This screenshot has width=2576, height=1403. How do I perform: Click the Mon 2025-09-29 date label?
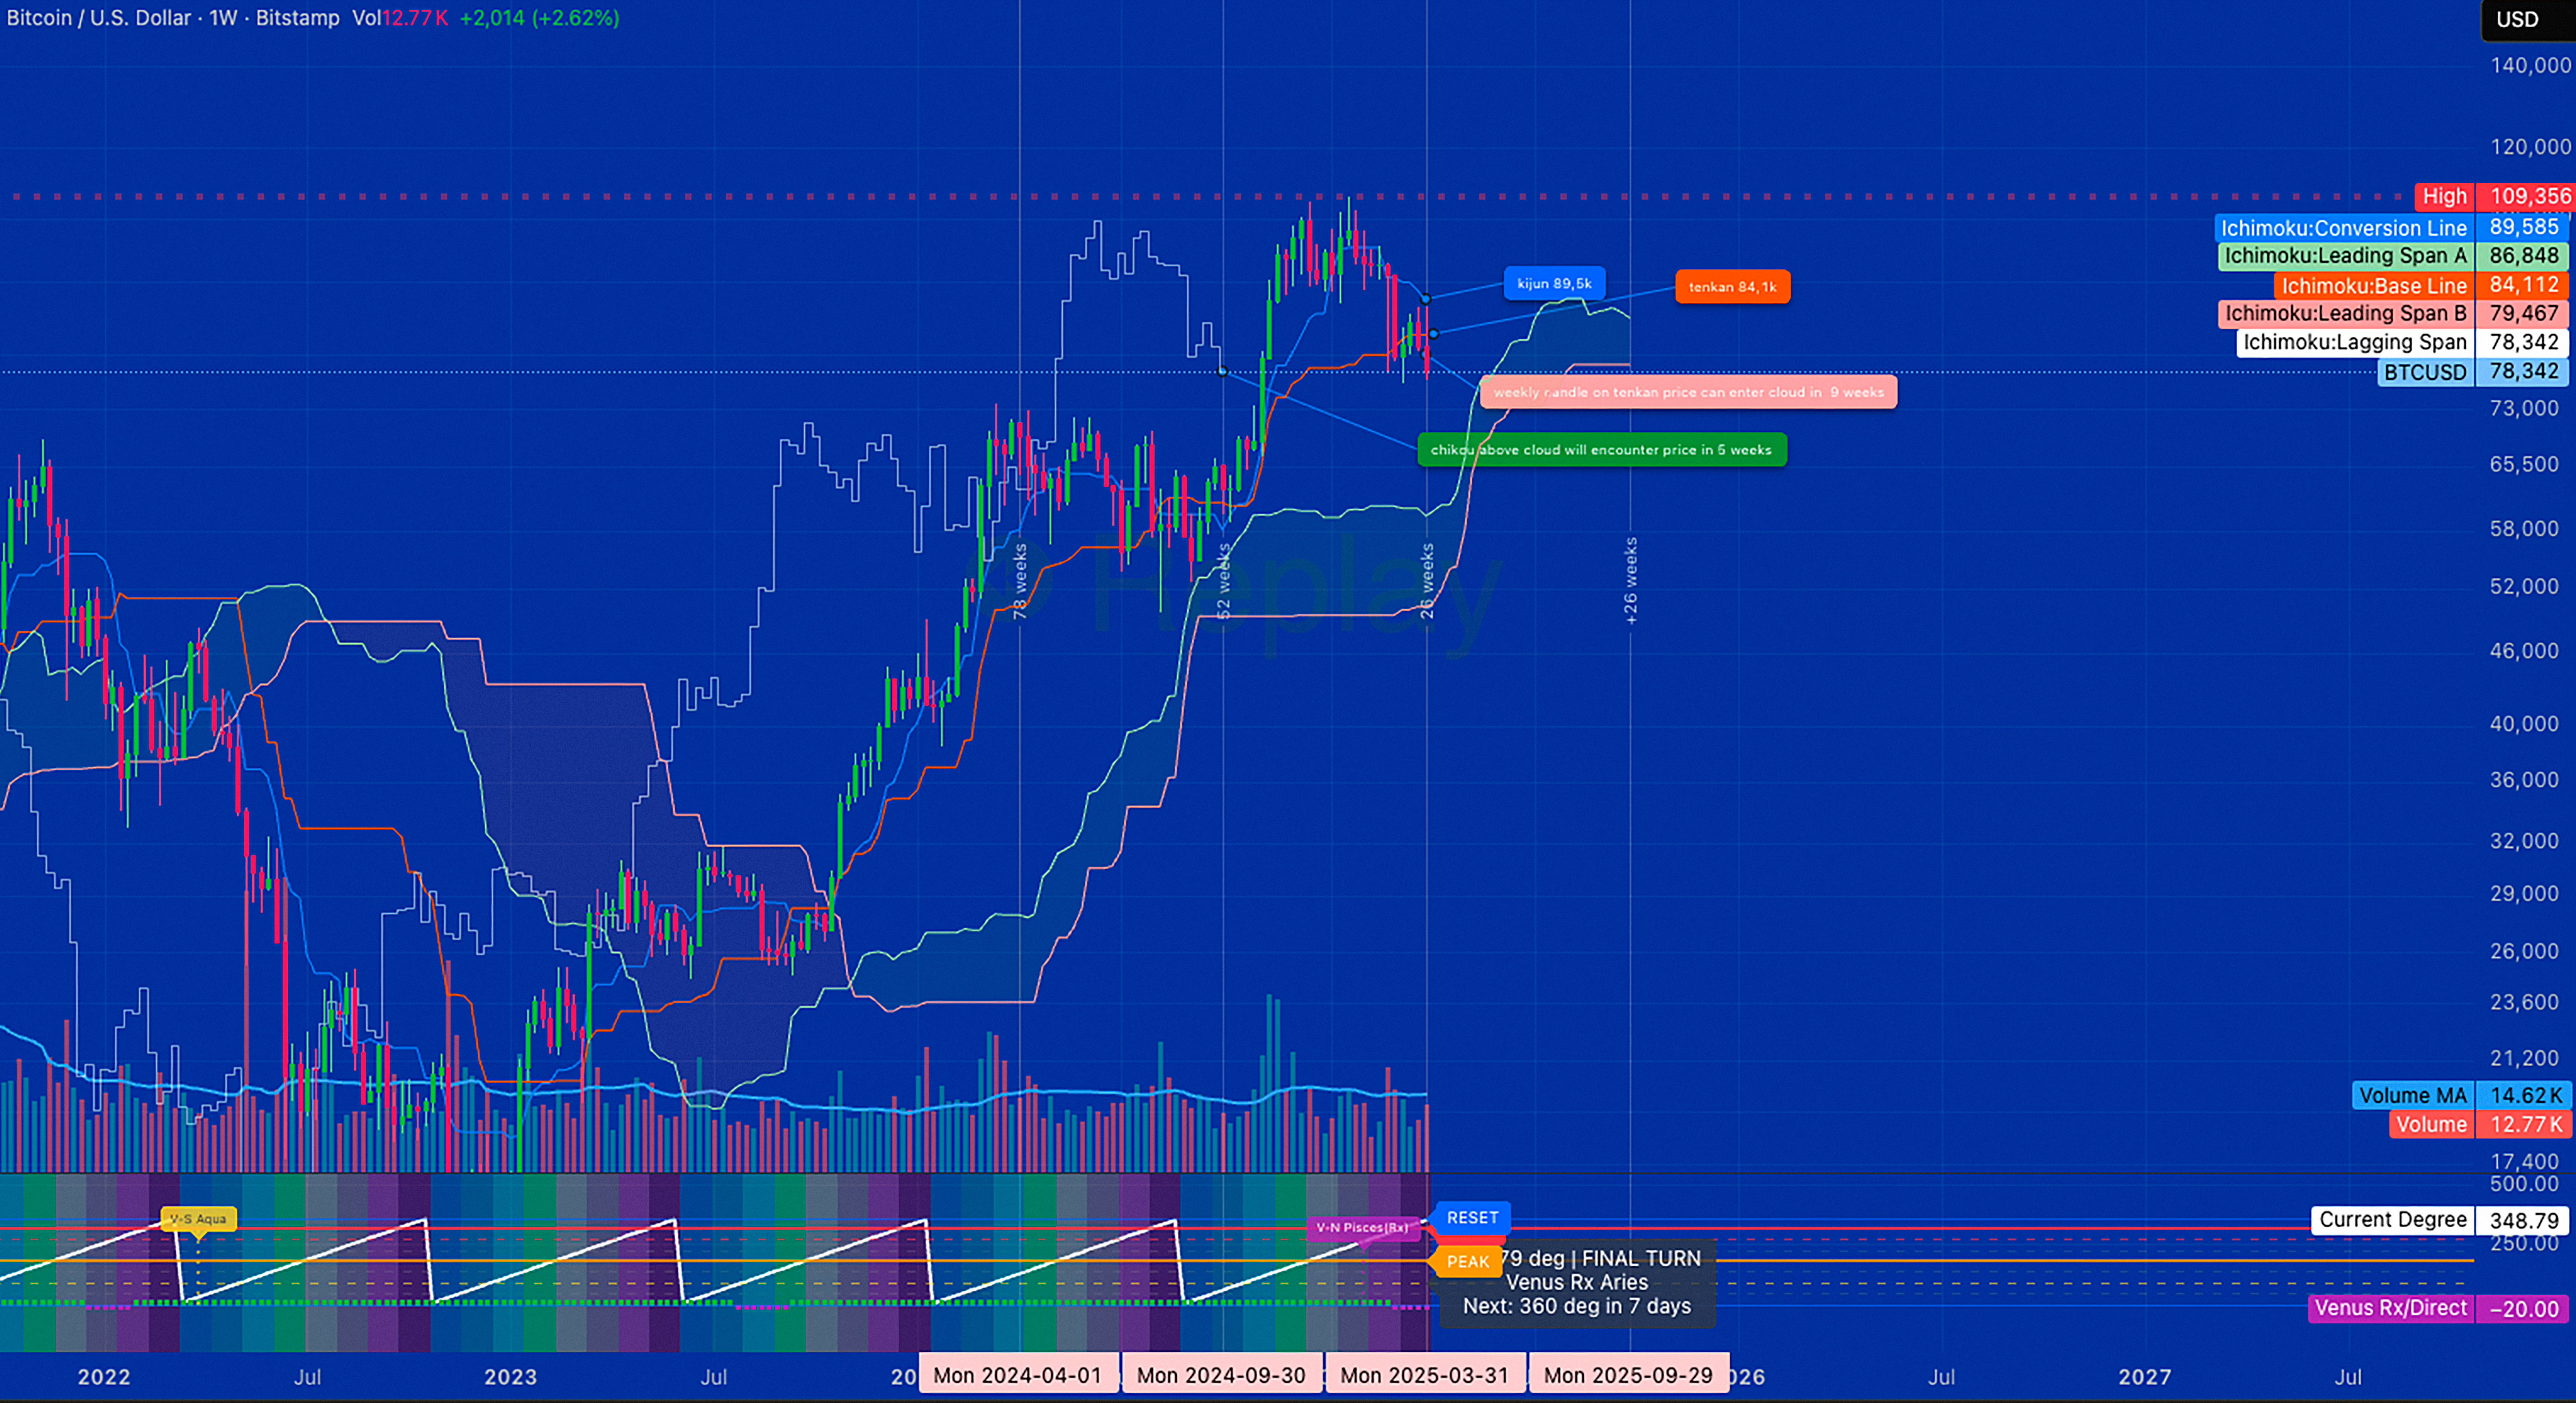click(1628, 1375)
